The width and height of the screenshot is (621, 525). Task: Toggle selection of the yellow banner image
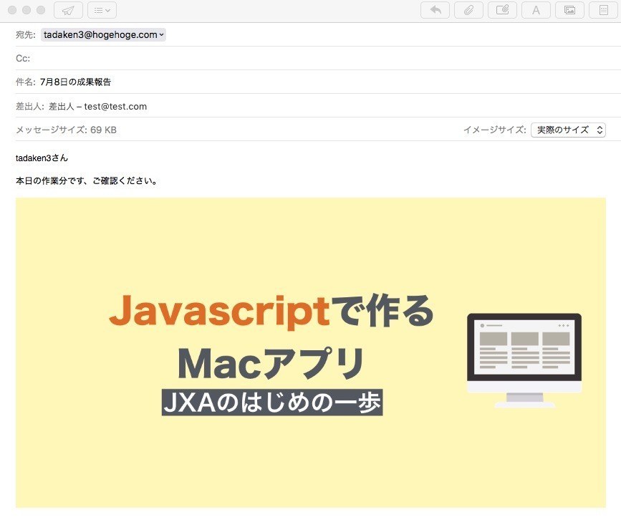(x=310, y=352)
